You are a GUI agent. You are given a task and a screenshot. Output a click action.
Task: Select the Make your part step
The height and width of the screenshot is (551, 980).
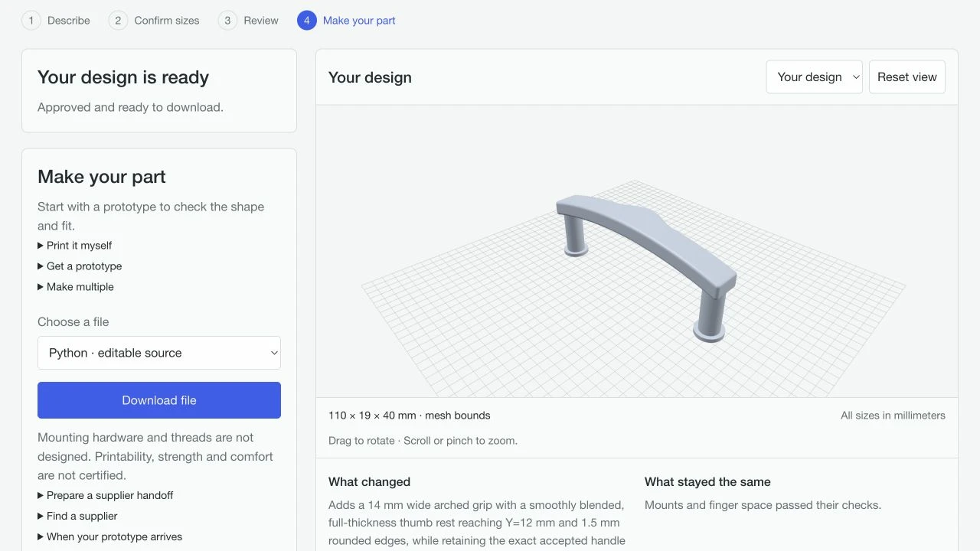click(x=346, y=21)
